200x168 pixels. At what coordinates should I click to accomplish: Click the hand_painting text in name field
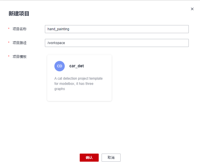58,29
